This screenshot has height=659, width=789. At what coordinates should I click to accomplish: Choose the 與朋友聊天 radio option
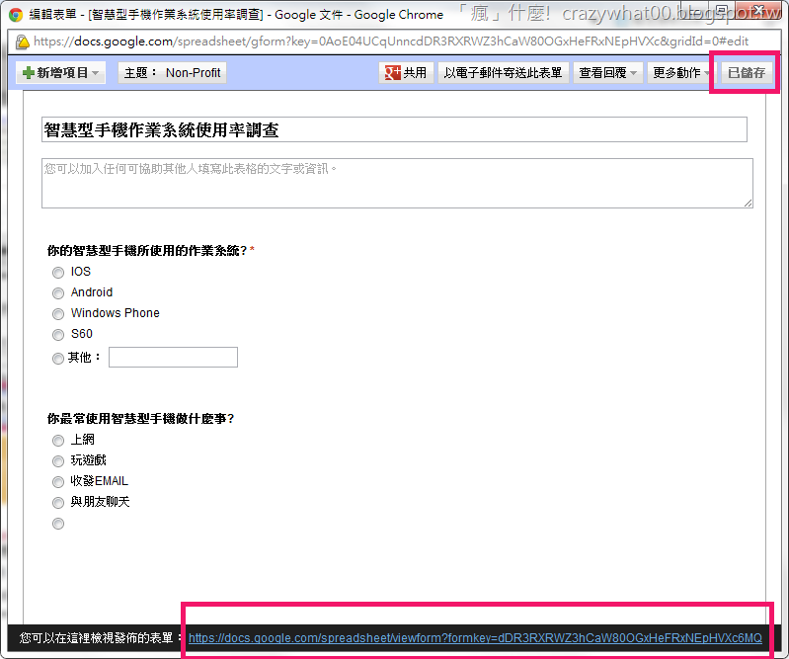58,503
